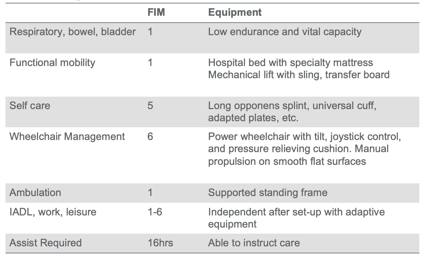Select the Self care row label
Screen dimensions: 429x263
tap(30, 106)
